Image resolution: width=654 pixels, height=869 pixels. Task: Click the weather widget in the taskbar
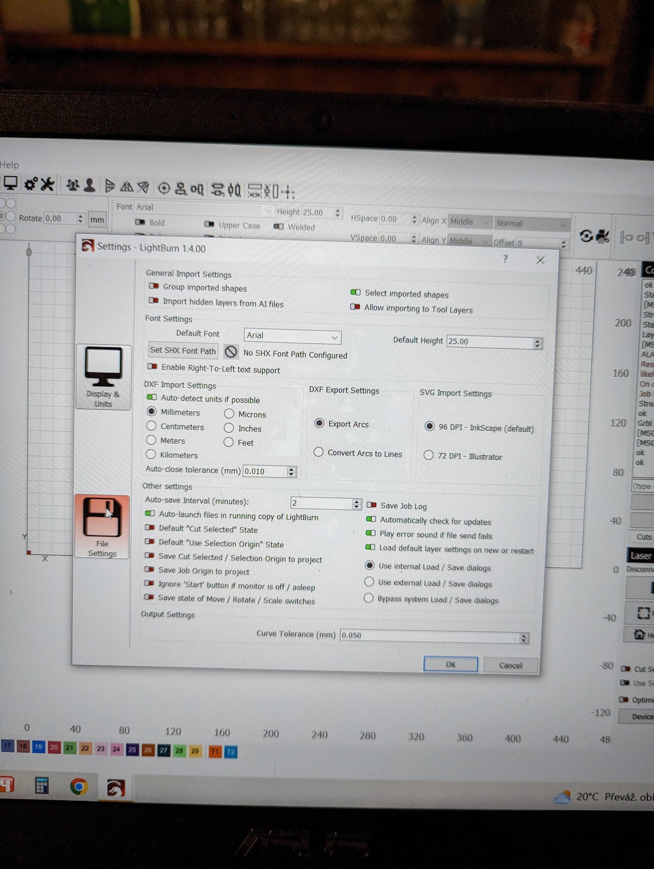tap(604, 797)
